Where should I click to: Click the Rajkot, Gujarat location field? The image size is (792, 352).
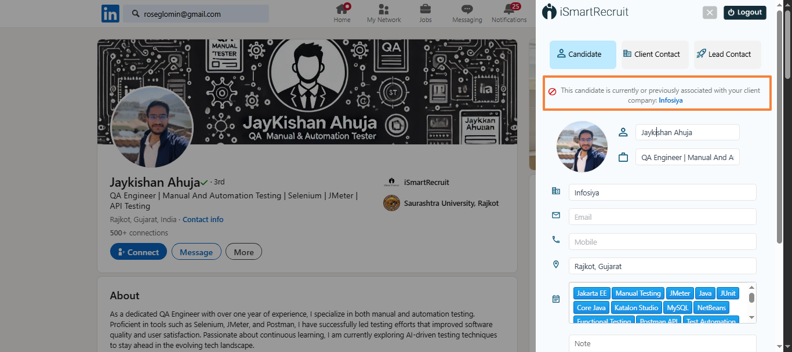coord(663,266)
